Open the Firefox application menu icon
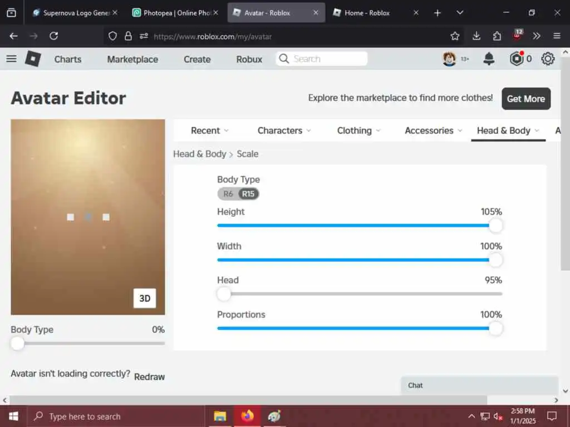This screenshot has width=570, height=427. pos(557,36)
